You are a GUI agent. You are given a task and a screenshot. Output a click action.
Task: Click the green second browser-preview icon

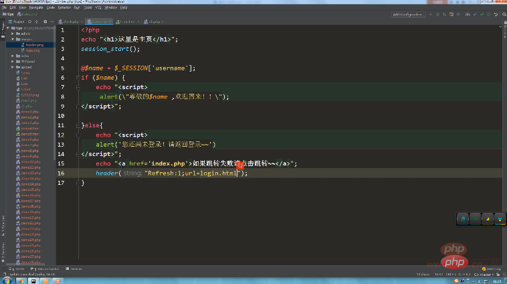click(x=475, y=219)
